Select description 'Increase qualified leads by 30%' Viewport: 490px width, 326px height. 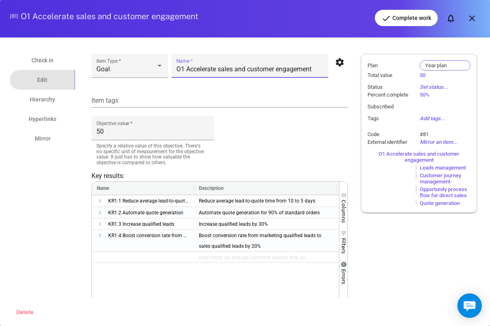(233, 224)
